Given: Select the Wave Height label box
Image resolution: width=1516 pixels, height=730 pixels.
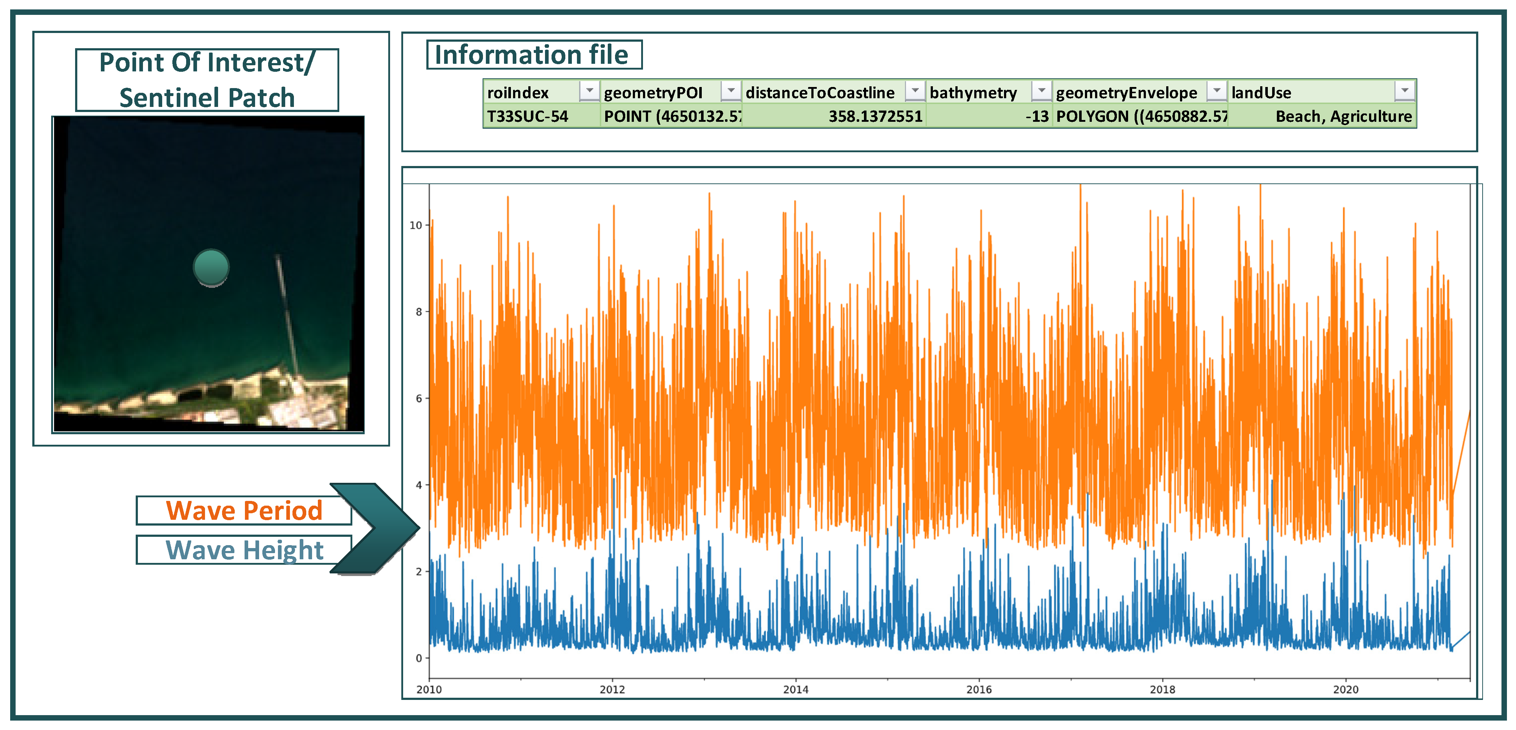Looking at the screenshot, I should pos(243,550).
